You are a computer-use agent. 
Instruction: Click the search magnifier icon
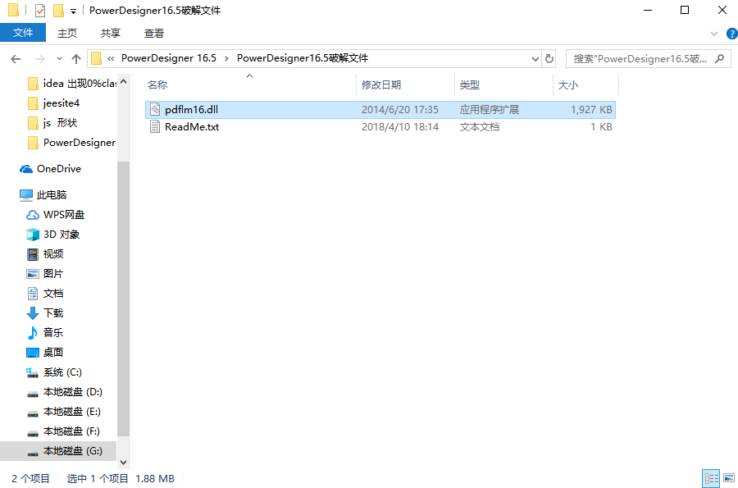coord(719,59)
